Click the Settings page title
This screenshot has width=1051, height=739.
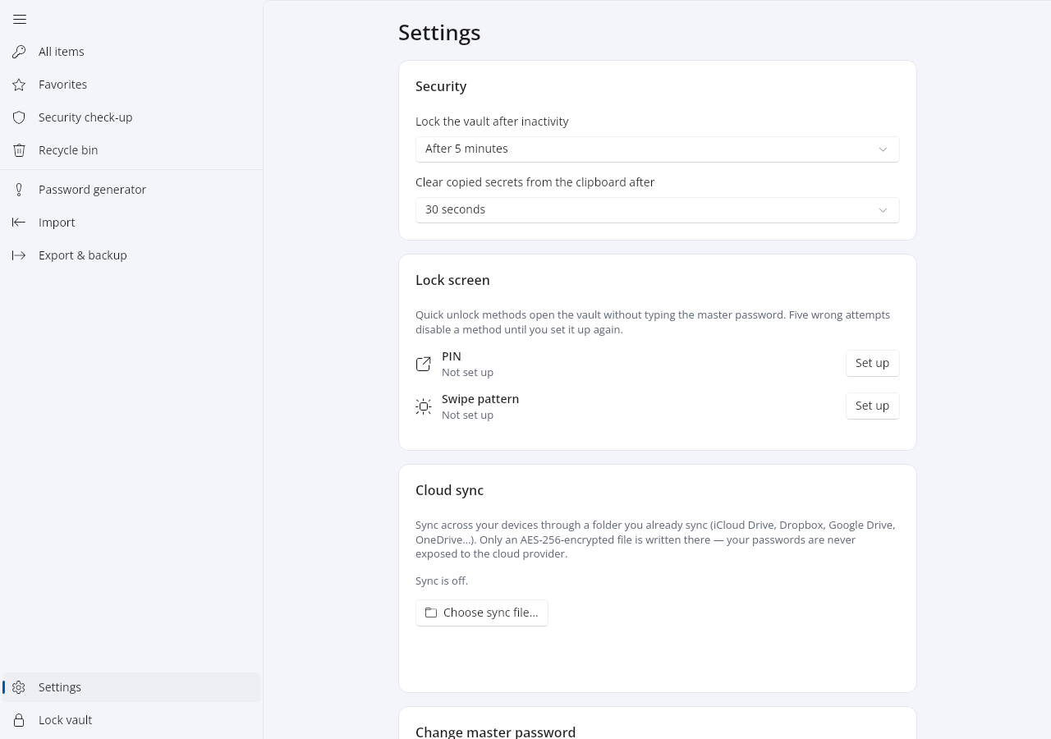439,33
